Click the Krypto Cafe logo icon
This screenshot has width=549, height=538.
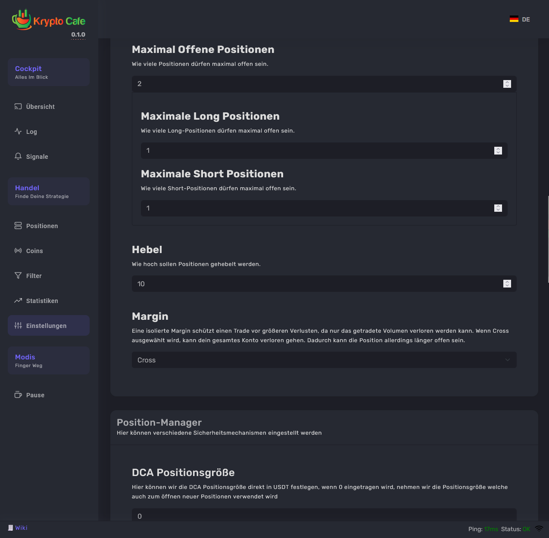22,20
